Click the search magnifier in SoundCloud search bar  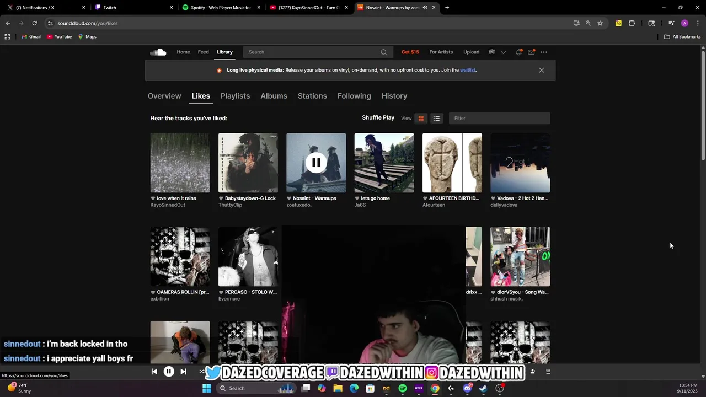[x=384, y=52]
